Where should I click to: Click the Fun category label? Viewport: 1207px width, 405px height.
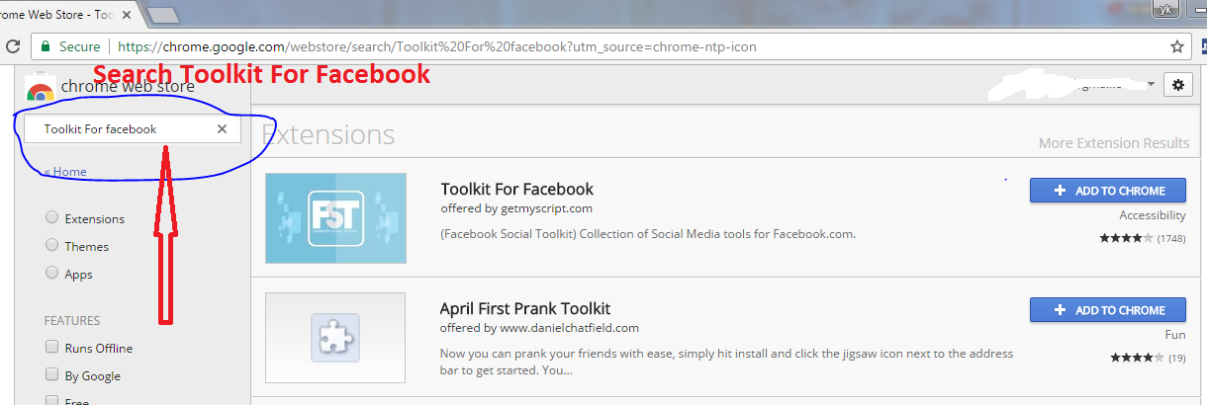1175,335
